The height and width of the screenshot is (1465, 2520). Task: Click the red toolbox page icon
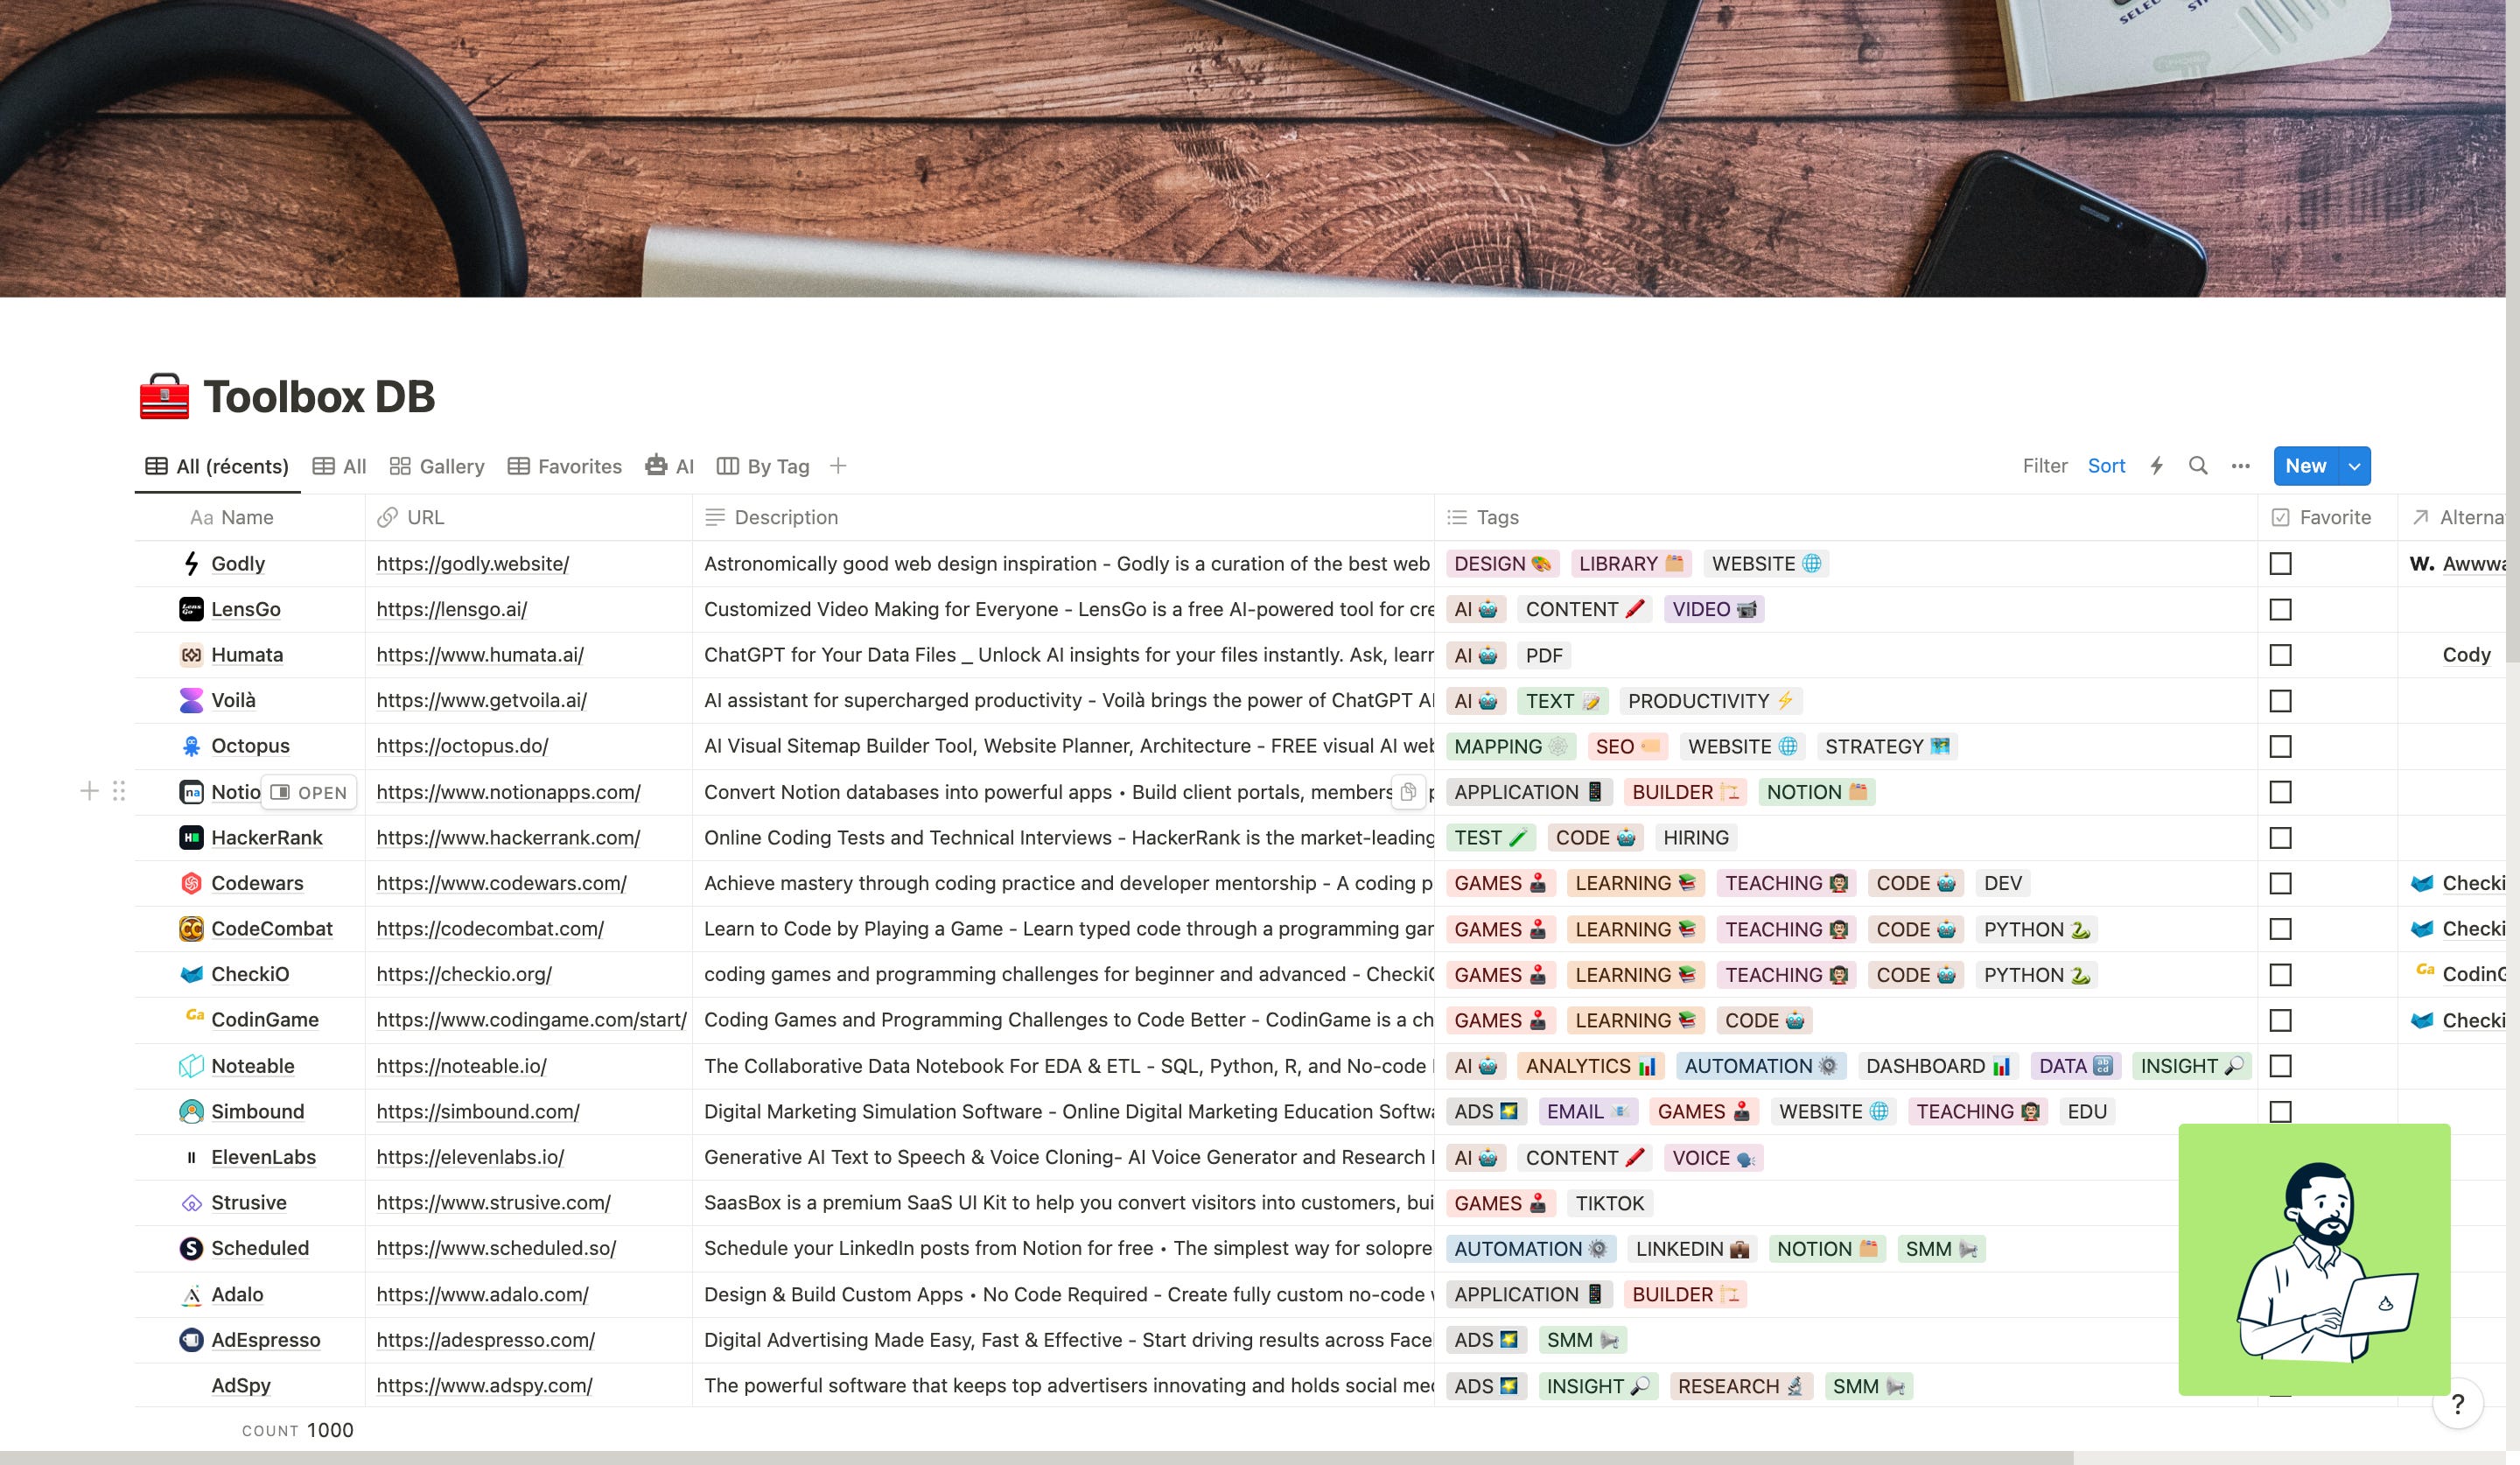click(164, 397)
